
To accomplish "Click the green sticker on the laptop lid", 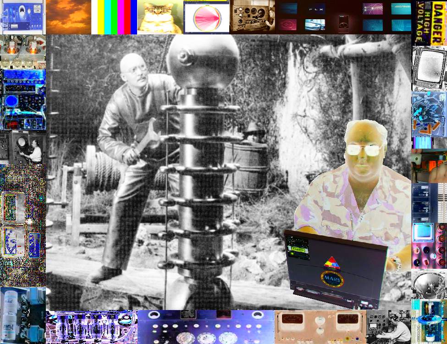I will click(298, 250).
